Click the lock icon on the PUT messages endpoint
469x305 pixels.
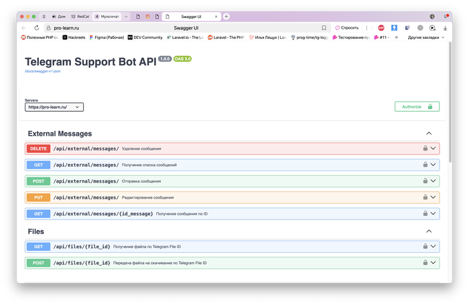[425, 197]
